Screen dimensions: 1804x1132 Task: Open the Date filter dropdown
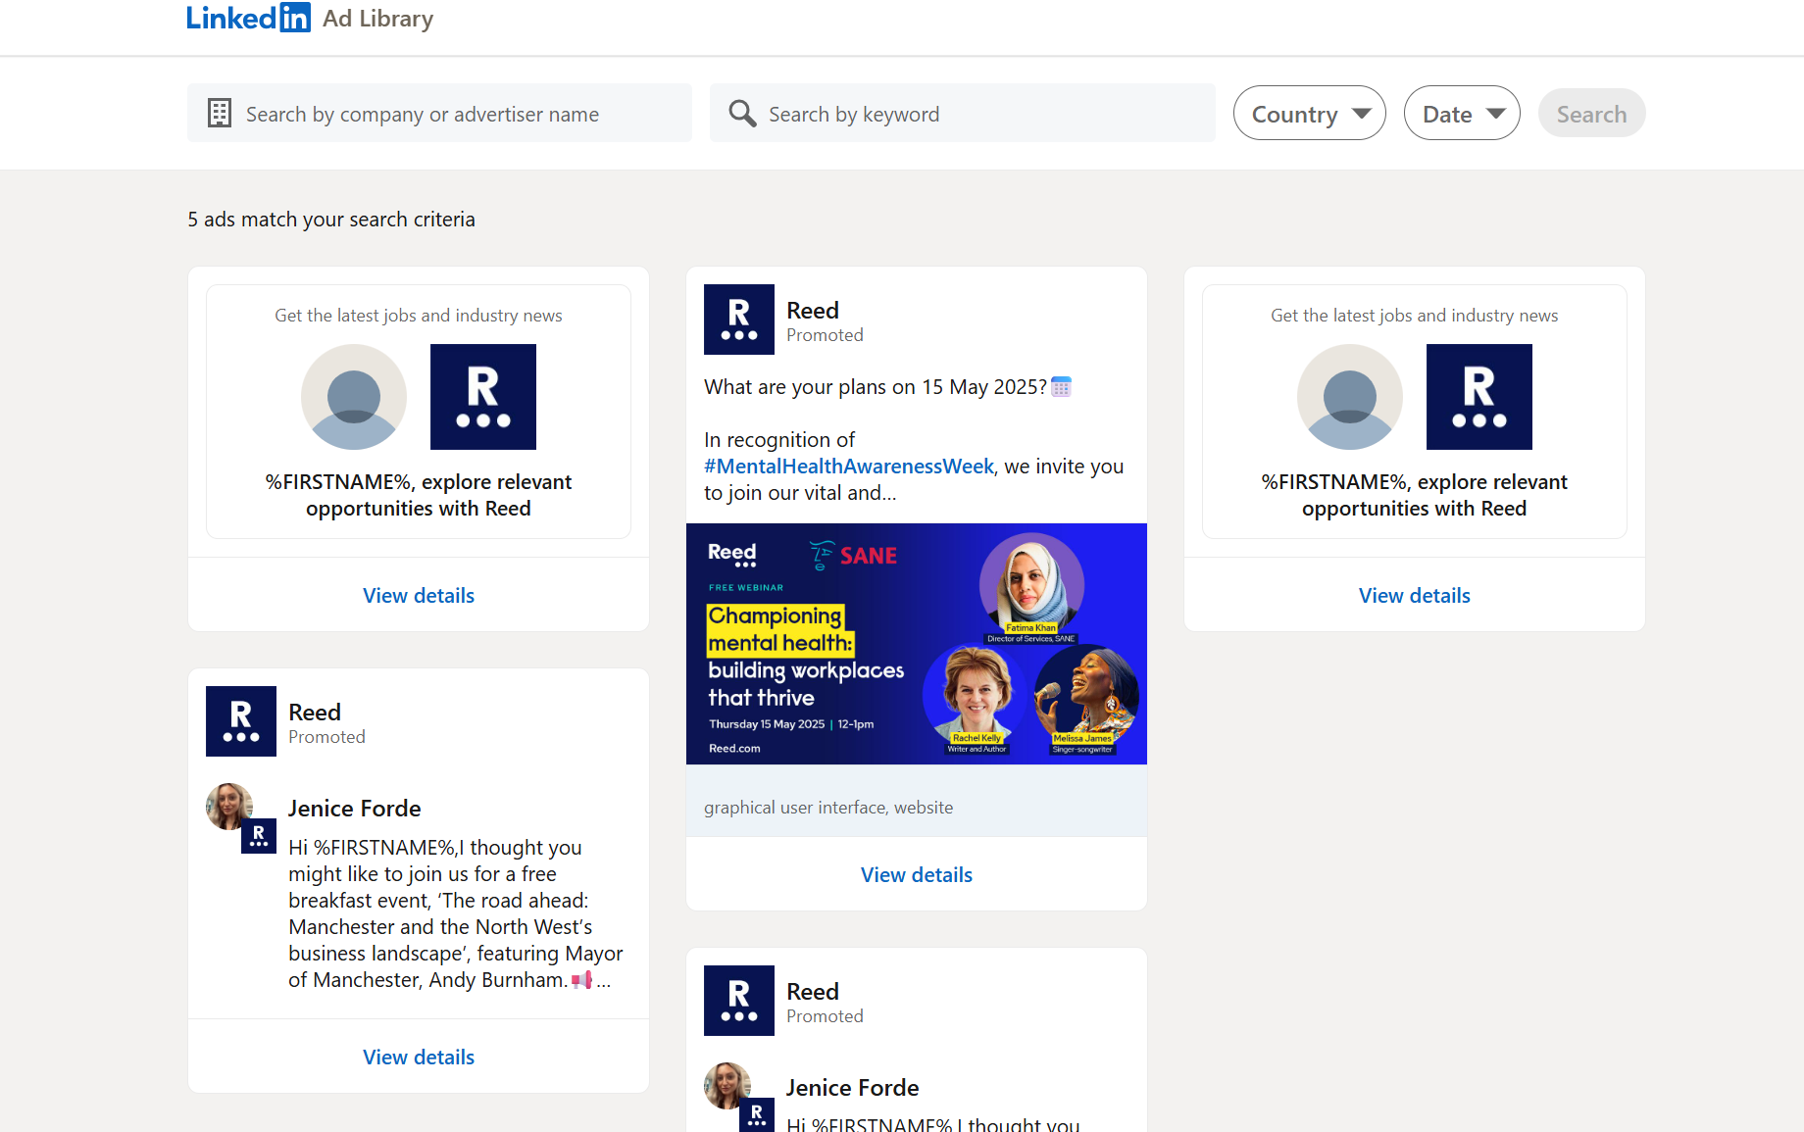[x=1462, y=114]
